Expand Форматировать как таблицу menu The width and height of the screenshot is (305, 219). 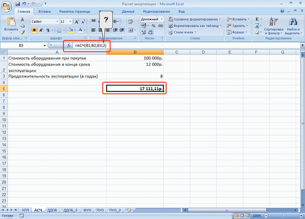(x=195, y=26)
